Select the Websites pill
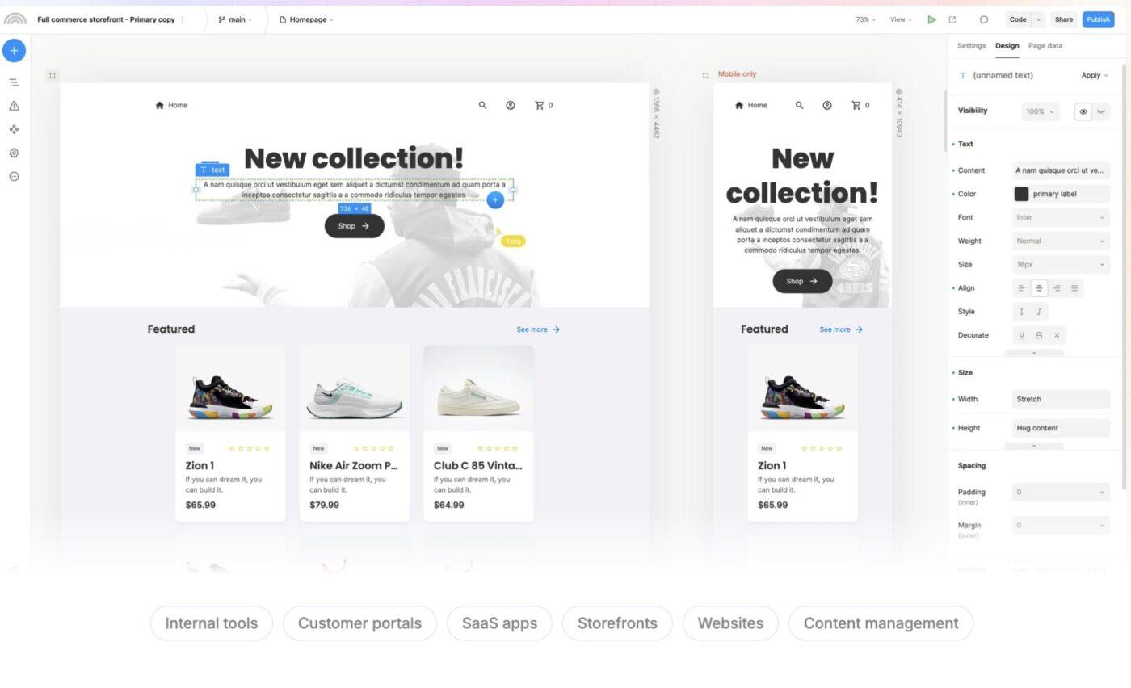This screenshot has height=688, width=1131. pos(730,623)
